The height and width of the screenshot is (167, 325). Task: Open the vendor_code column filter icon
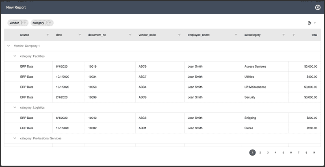[x=179, y=35]
